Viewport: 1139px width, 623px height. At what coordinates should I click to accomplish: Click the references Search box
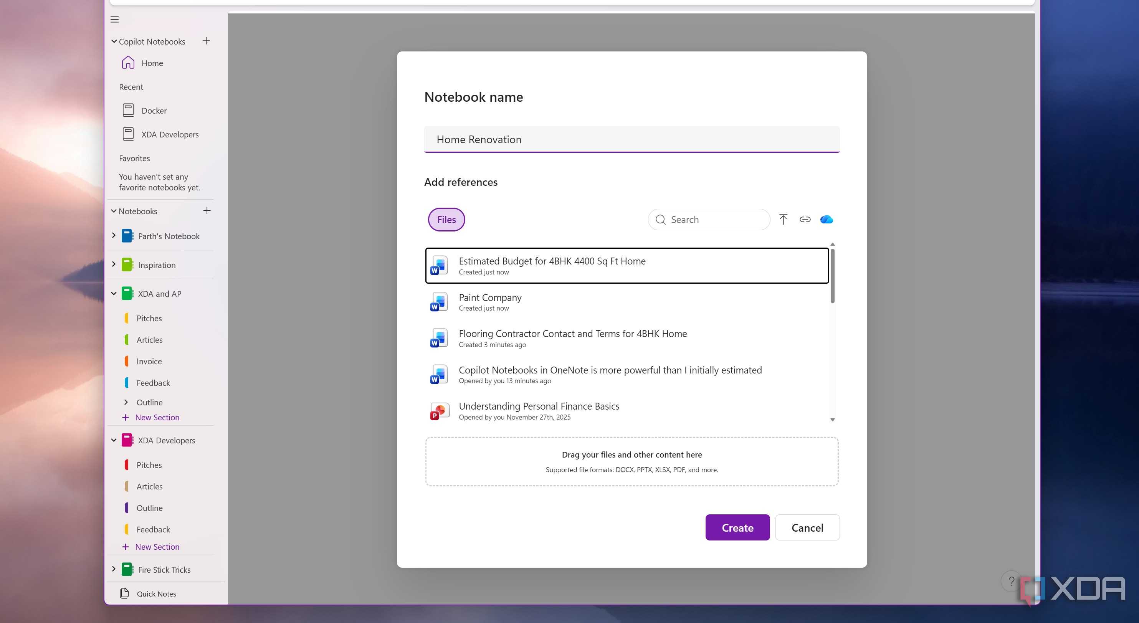[x=709, y=219]
